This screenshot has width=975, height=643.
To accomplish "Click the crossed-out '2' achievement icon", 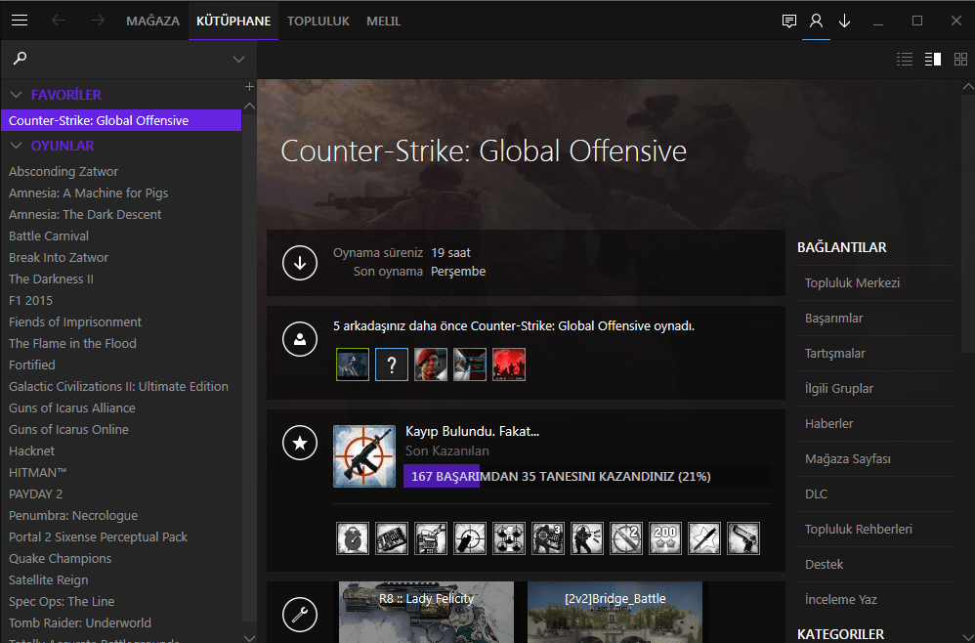I will pyautogui.click(x=626, y=538).
